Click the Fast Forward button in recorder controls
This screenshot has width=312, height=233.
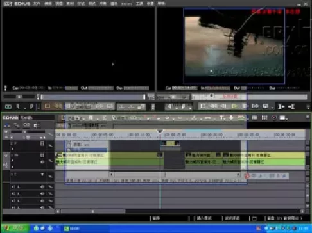click(256, 106)
